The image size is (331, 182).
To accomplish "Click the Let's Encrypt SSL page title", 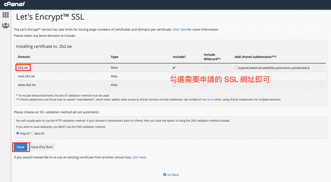I will click(50, 17).
